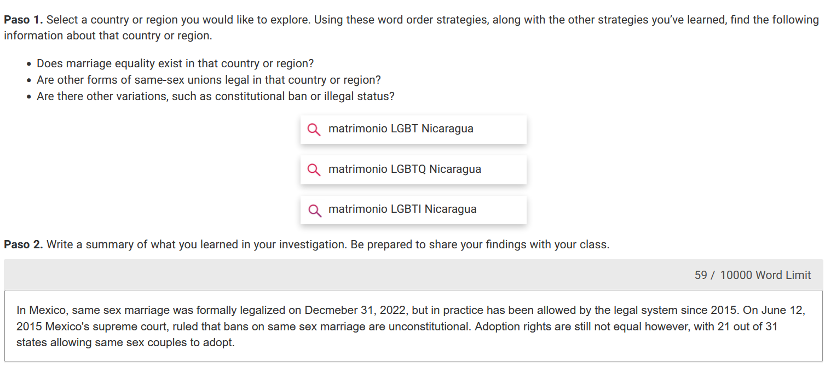Click the bullet question about constitutional ban

(x=216, y=96)
